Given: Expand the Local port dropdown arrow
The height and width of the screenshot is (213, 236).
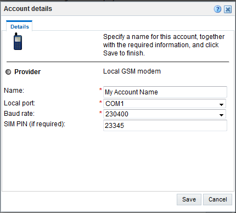Looking at the screenshot, I should (221, 104).
